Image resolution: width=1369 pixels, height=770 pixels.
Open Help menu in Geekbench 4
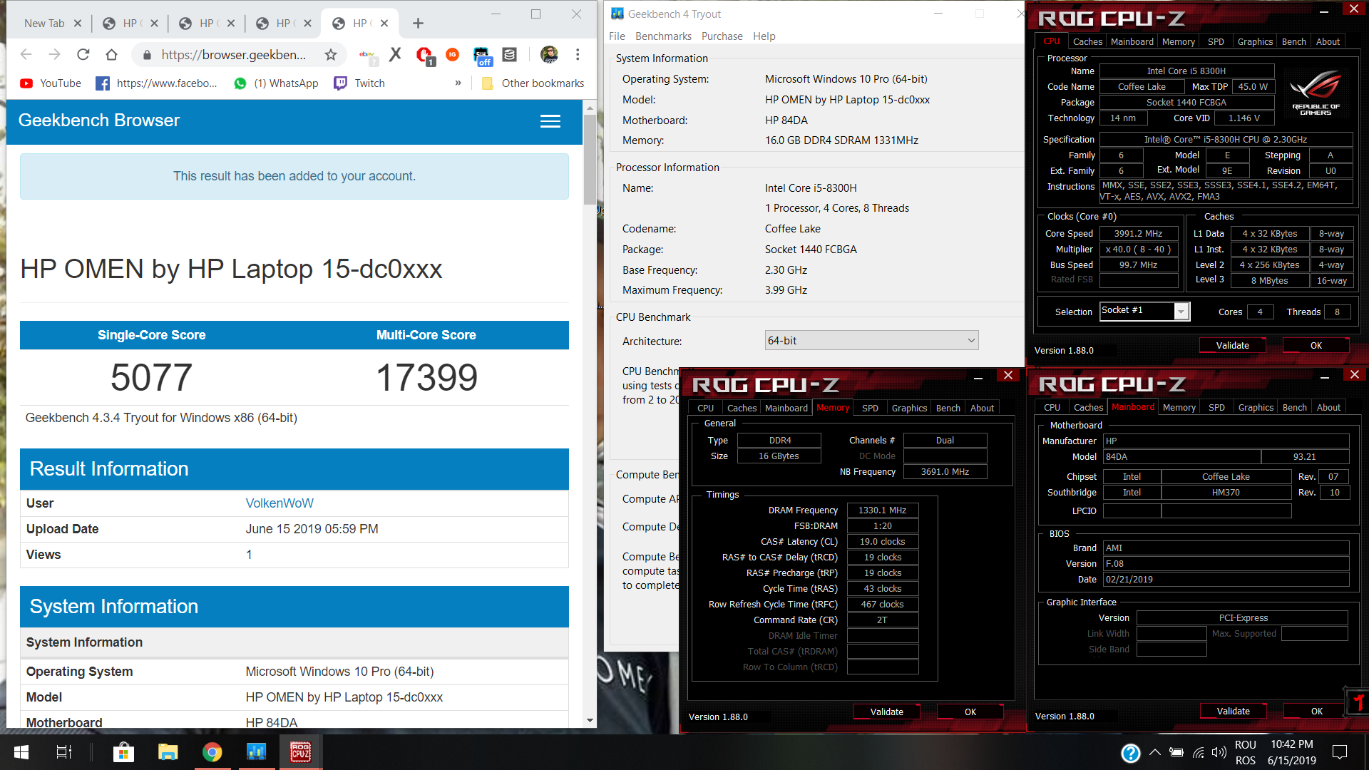click(764, 36)
